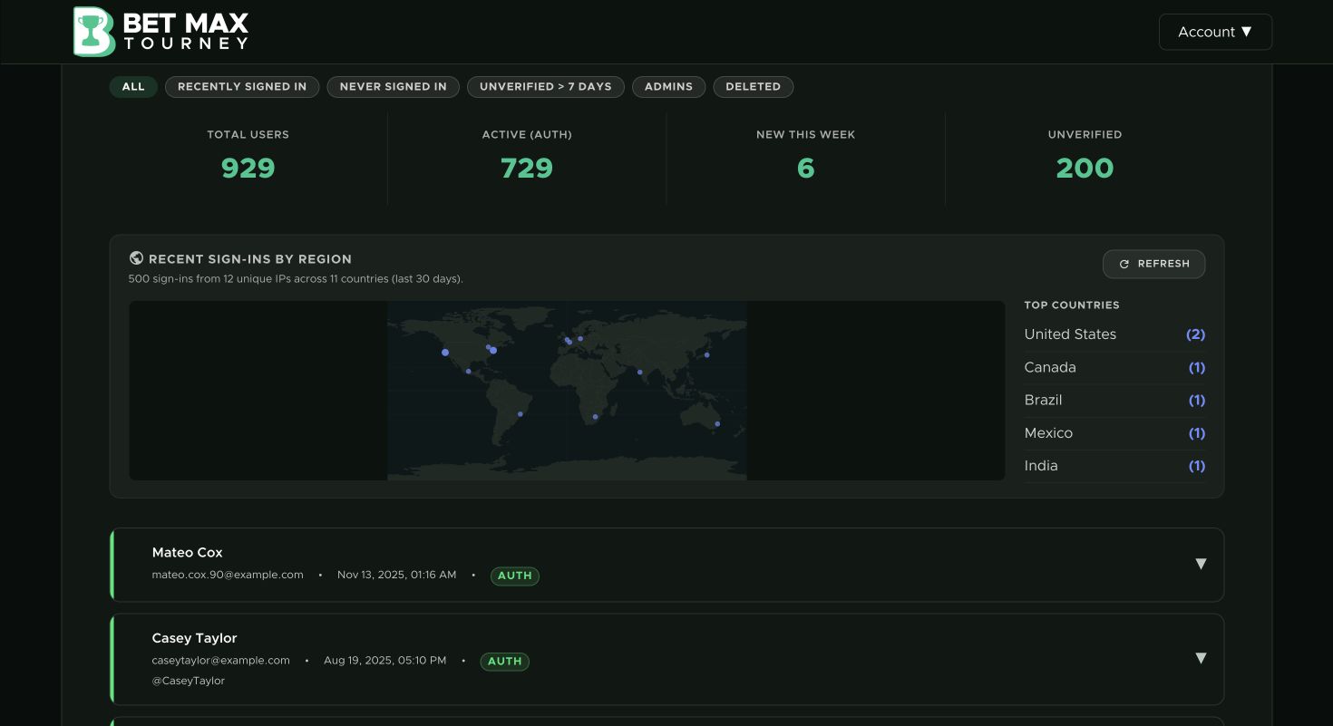The height and width of the screenshot is (726, 1333).
Task: Expand the Mateo Cox user row
Action: (1201, 564)
